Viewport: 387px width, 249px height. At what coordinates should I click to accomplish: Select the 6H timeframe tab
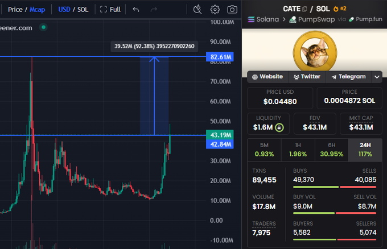tap(331, 150)
